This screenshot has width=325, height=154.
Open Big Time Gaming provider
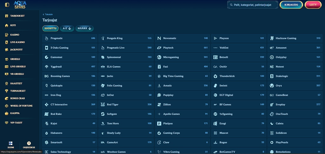coord(182,76)
